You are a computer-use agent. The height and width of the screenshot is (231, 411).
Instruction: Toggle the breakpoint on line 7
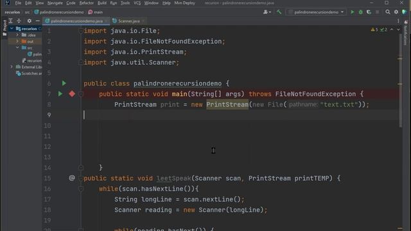(x=72, y=94)
